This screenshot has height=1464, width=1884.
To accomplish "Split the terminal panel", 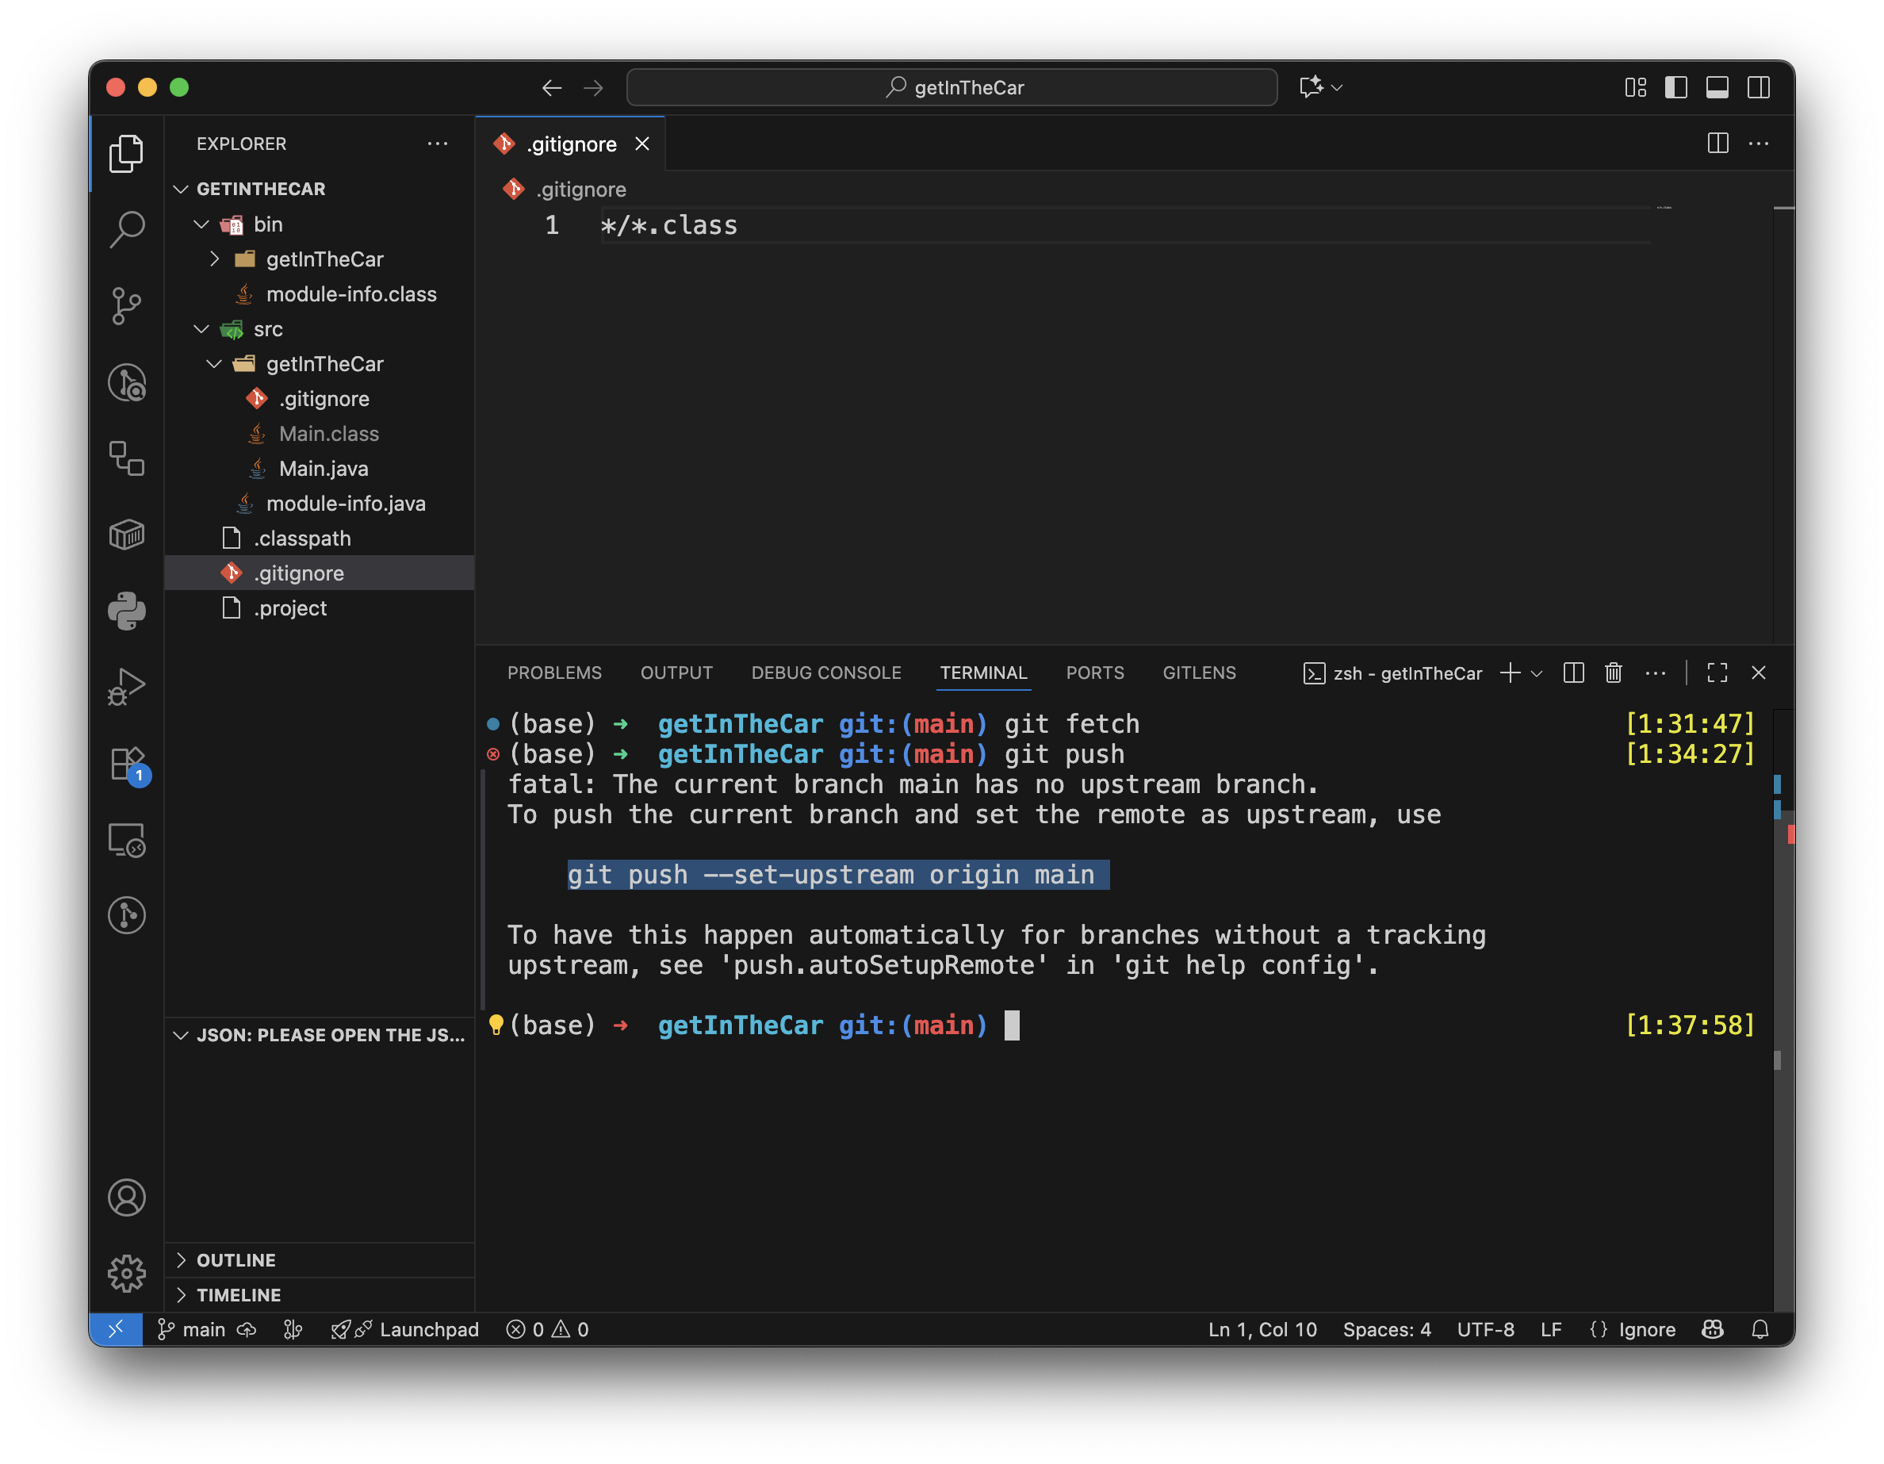I will point(1573,673).
